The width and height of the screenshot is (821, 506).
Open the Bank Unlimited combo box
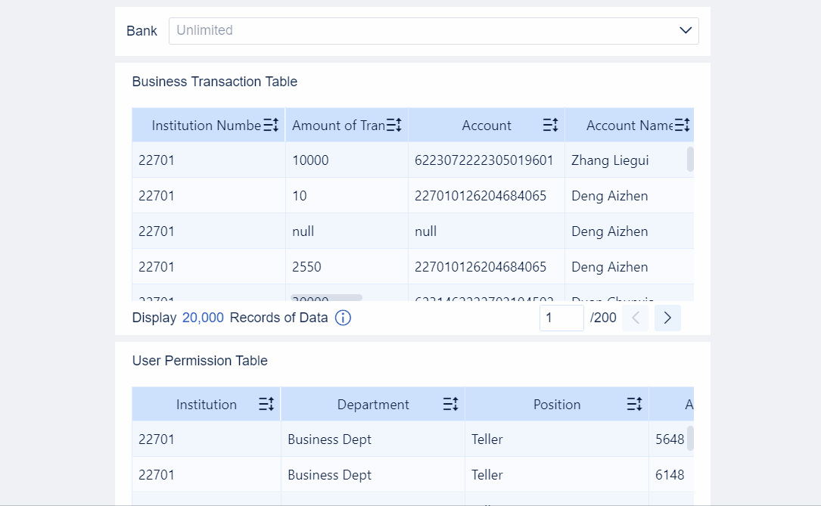pyautogui.click(x=424, y=31)
